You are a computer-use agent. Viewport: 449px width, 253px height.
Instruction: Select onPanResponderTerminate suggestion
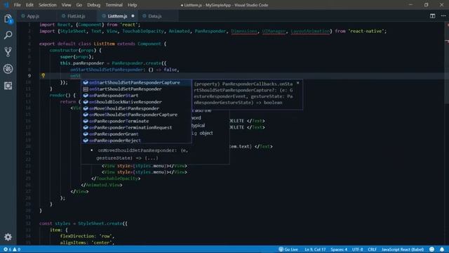136,121
